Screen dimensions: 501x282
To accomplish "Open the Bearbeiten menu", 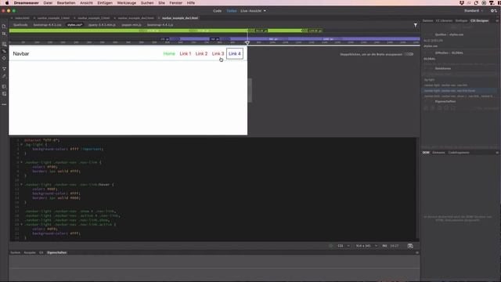I will 66,3.
